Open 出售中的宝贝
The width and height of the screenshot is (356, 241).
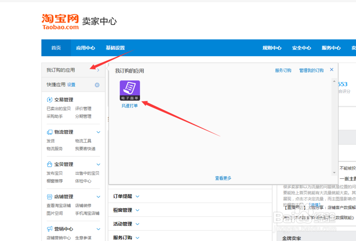(x=88, y=173)
